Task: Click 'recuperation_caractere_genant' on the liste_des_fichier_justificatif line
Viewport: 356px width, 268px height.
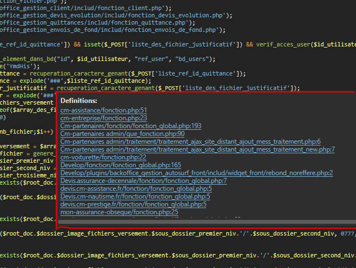Action: point(106,88)
